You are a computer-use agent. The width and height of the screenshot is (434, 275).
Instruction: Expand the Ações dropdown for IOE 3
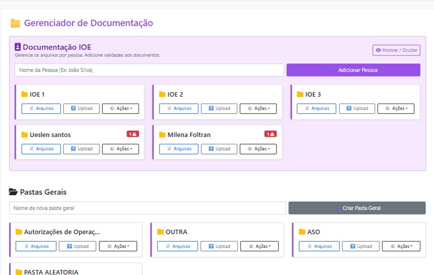click(x=396, y=109)
